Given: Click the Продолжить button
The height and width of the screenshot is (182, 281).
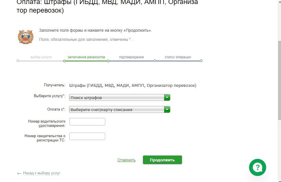Looking at the screenshot, I should pos(162,160).
